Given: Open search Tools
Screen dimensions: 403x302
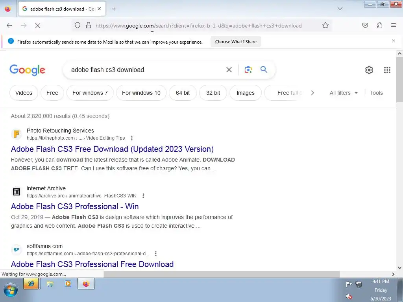Looking at the screenshot, I should point(376,93).
